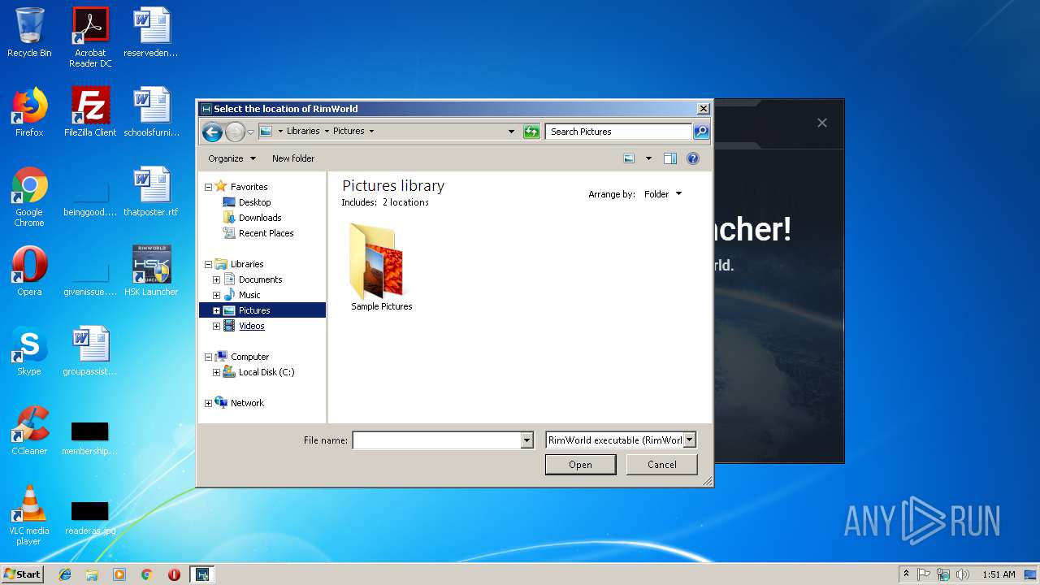Open the view options dropdown arrow
This screenshot has height=585, width=1040.
point(648,158)
